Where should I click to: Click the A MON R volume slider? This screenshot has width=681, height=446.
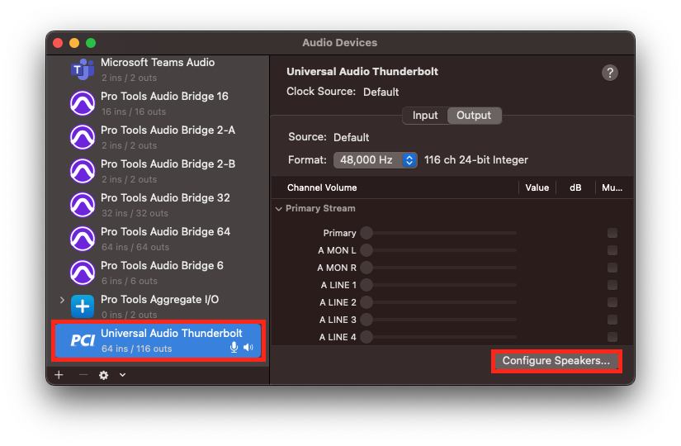(x=438, y=268)
